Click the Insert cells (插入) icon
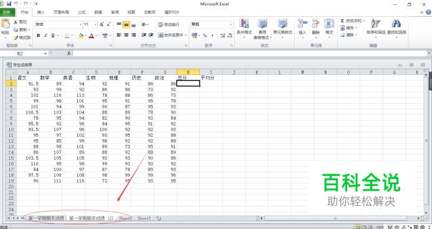 pyautogui.click(x=303, y=23)
